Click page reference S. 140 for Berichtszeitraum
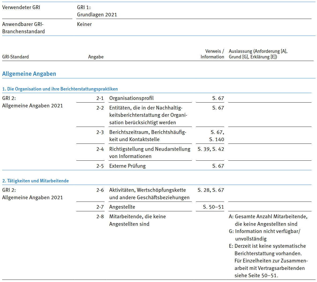317x282 pixels. (x=217, y=140)
